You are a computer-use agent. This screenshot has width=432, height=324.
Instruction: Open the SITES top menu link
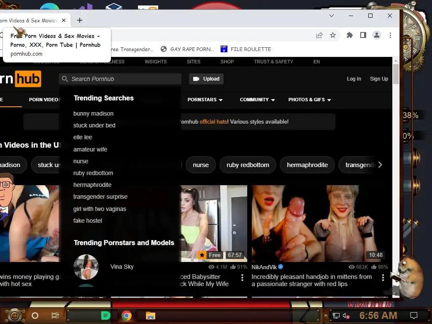click(194, 62)
